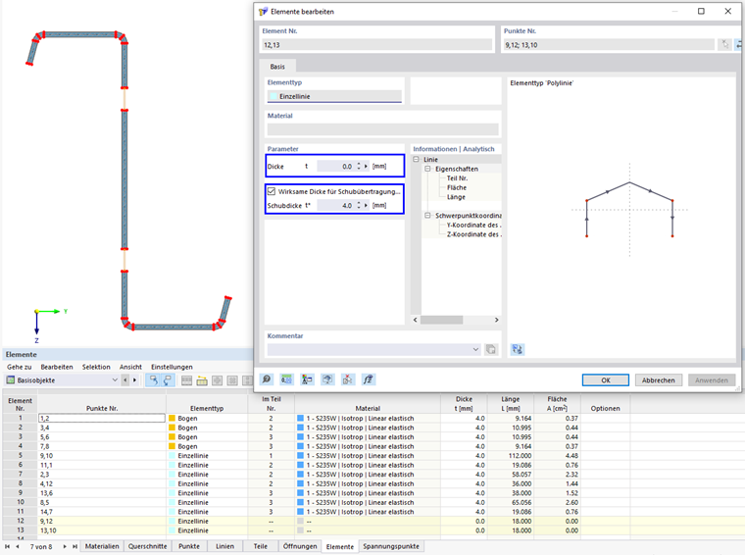Open the Bearbeiten menu
745x555 pixels.
[57, 367]
